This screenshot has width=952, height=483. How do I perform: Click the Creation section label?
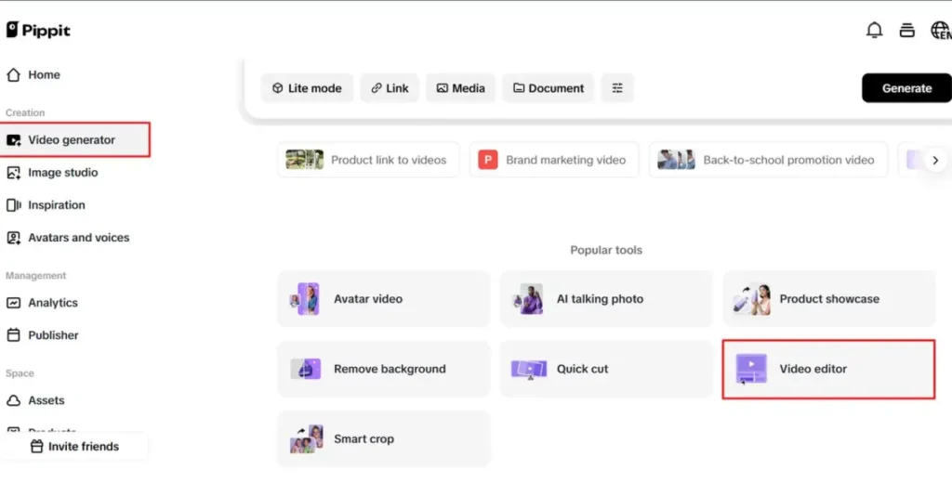[25, 113]
